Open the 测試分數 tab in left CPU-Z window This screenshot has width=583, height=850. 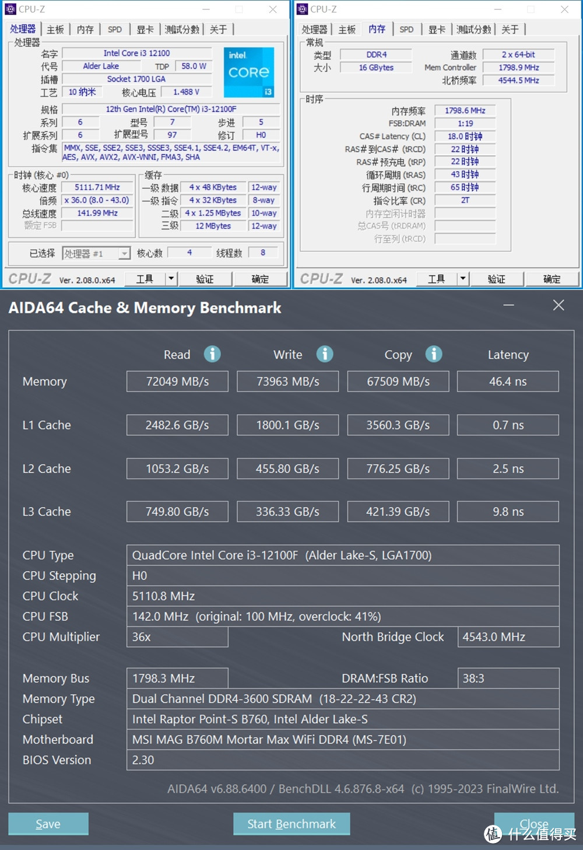pyautogui.click(x=182, y=29)
